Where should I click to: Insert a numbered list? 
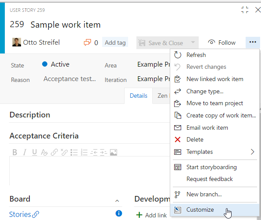(x=84, y=152)
